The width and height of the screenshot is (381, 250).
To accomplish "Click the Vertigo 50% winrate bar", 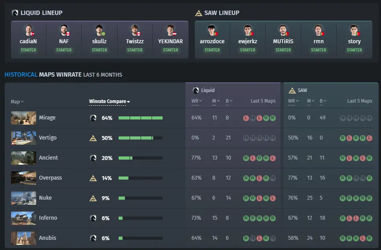I will click(141, 138).
